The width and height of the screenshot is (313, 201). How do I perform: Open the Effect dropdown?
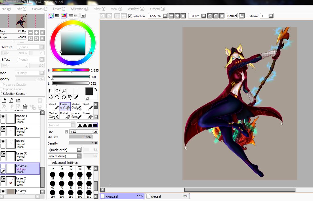42,60
